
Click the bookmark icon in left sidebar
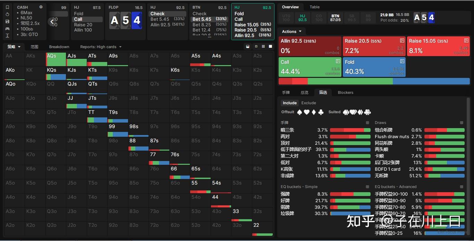[7, 7]
